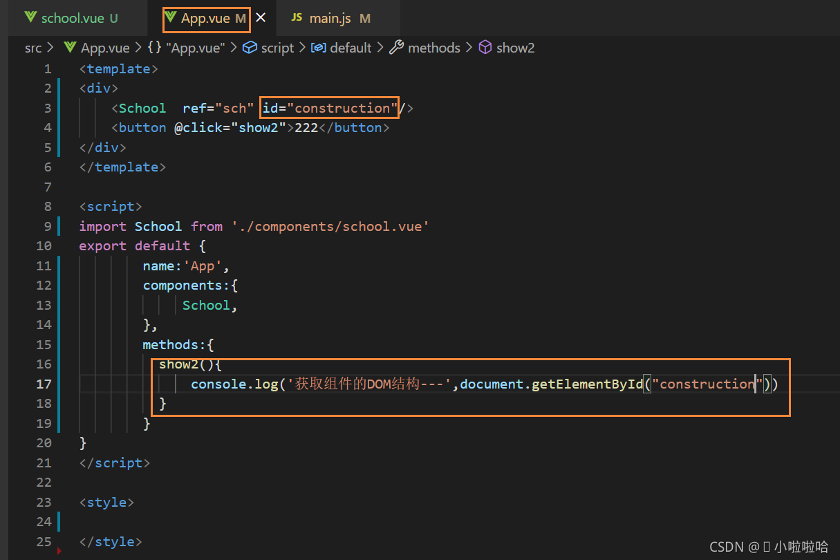The image size is (840, 560).
Task: Click line number 10 in gutter
Action: 44,245
